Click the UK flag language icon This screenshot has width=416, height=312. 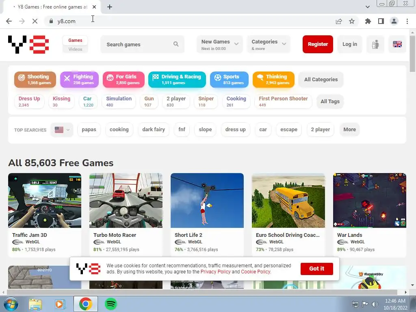397,44
